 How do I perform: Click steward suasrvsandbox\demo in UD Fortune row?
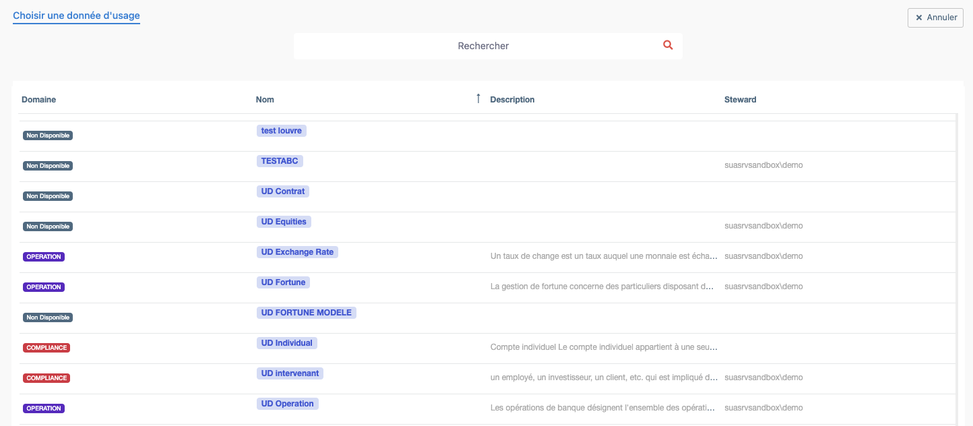(763, 286)
